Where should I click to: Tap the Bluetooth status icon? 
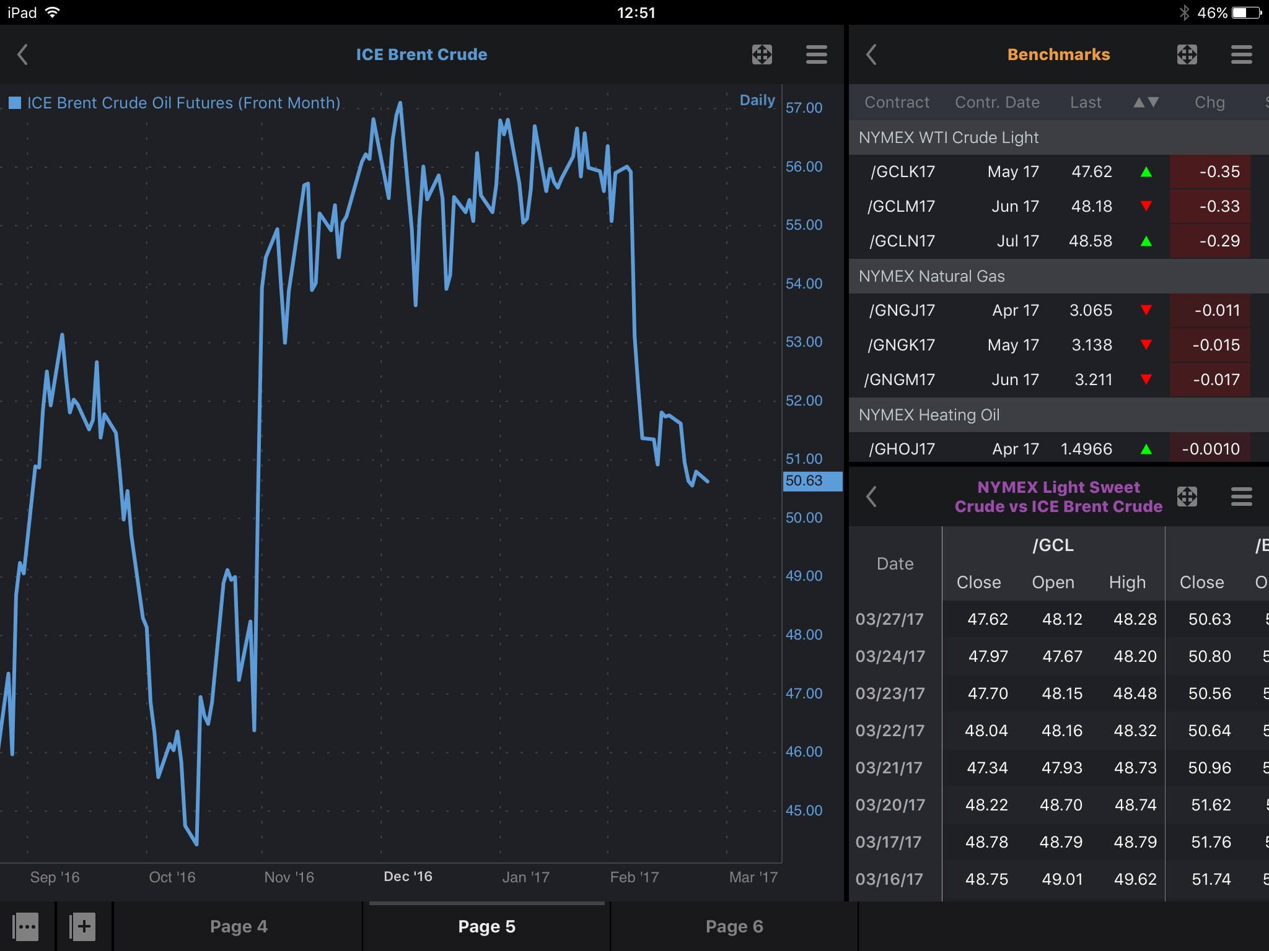pos(1184,12)
